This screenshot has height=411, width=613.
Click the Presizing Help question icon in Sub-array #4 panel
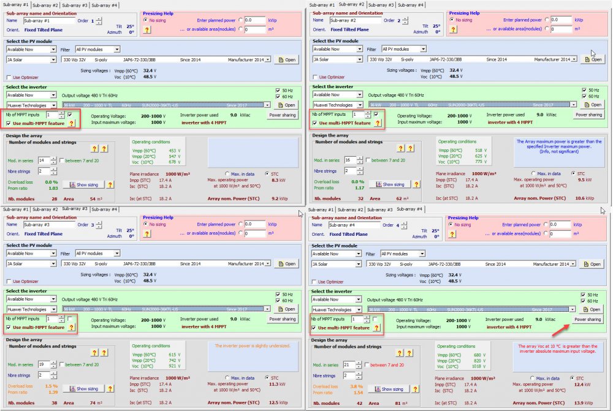[x=452, y=235]
